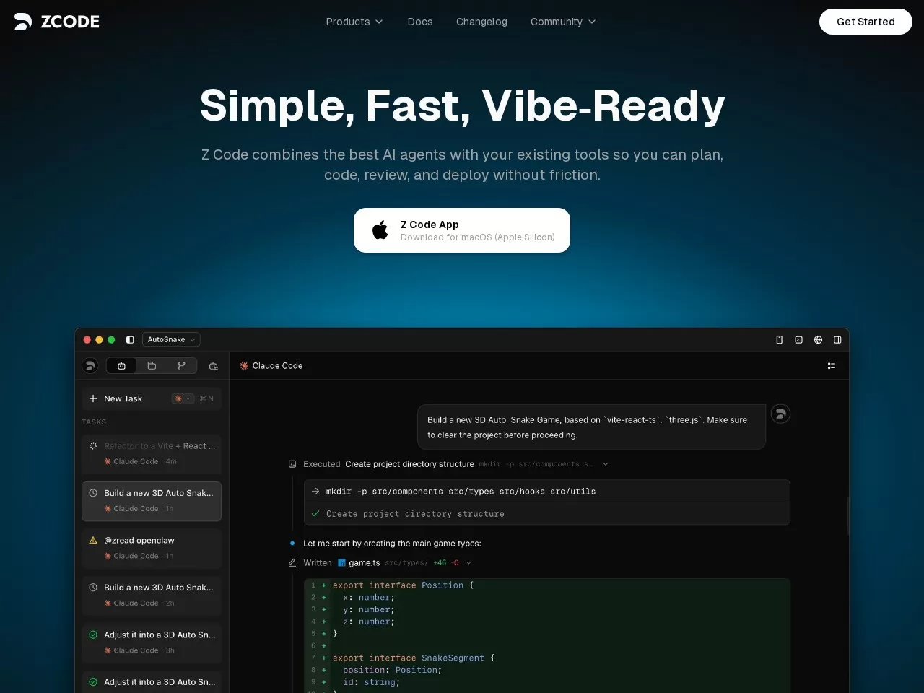Click the Get Started button
The height and width of the screenshot is (693, 924).
click(866, 22)
